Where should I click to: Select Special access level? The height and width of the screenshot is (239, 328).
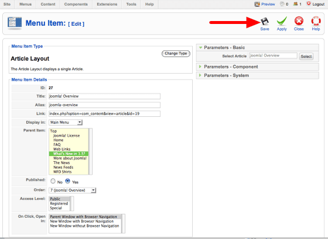pyautogui.click(x=59, y=208)
